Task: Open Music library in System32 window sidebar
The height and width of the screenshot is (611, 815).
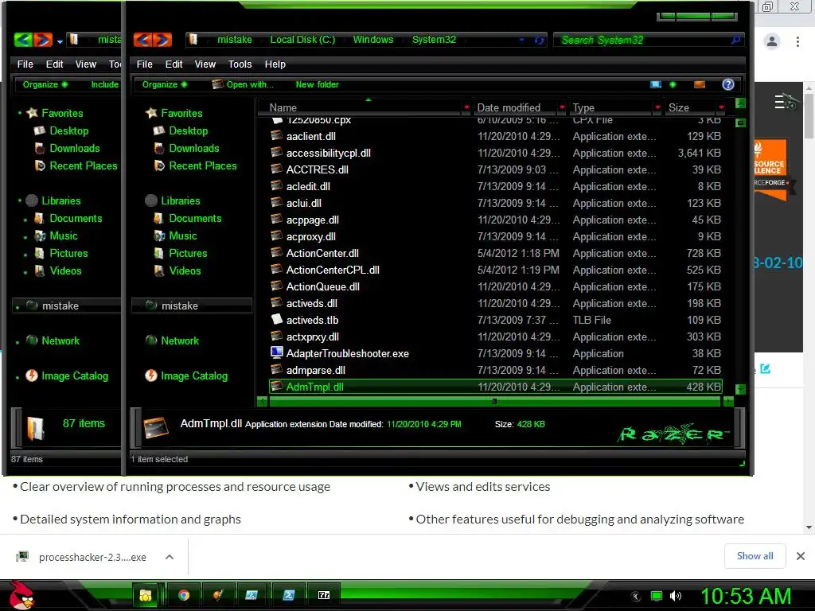Action: (183, 235)
